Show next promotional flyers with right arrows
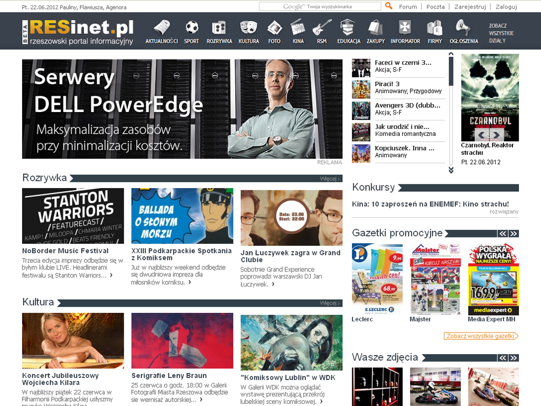The height and width of the screenshot is (406, 541). pos(514,234)
